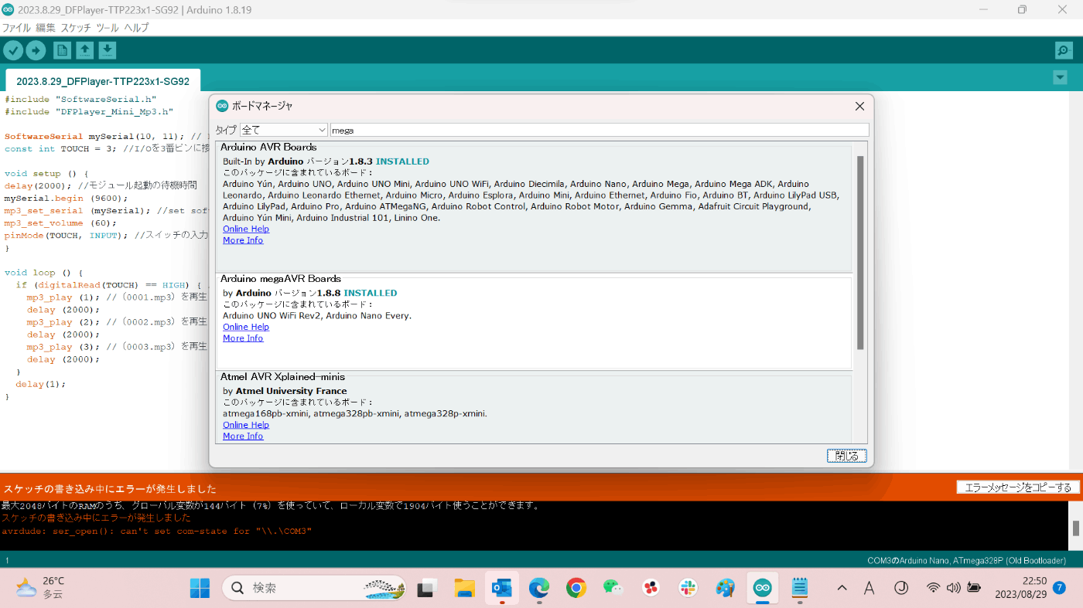1083x608 pixels.
Task: Select the 2023.8.29_DFPlayer-TTP223x1-SG92 sketch tab
Action: coord(103,80)
